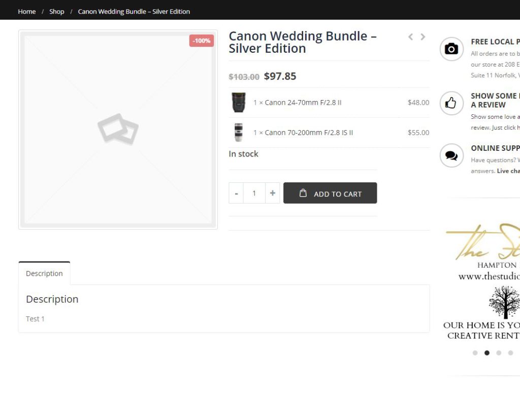Open Canon 70-200mm F/2.8 IS II item link
Screen dimensions: 520x414
pos(309,133)
